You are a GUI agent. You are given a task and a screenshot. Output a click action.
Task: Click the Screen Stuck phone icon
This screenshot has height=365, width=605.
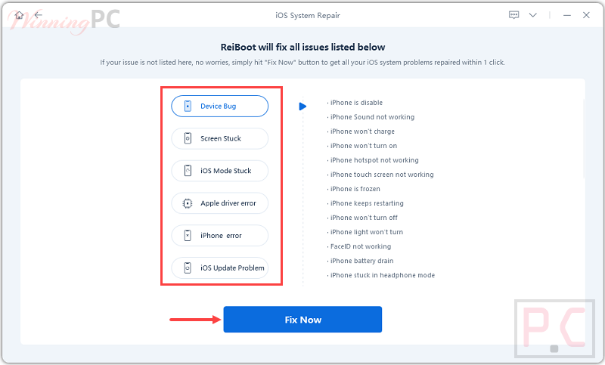pyautogui.click(x=187, y=139)
